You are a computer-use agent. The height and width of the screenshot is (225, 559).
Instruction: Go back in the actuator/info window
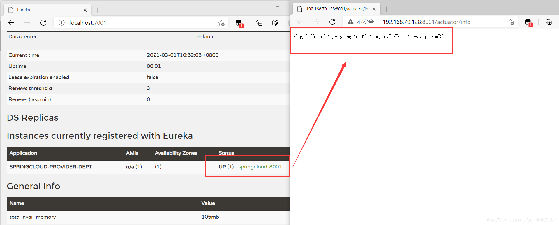pyautogui.click(x=300, y=22)
